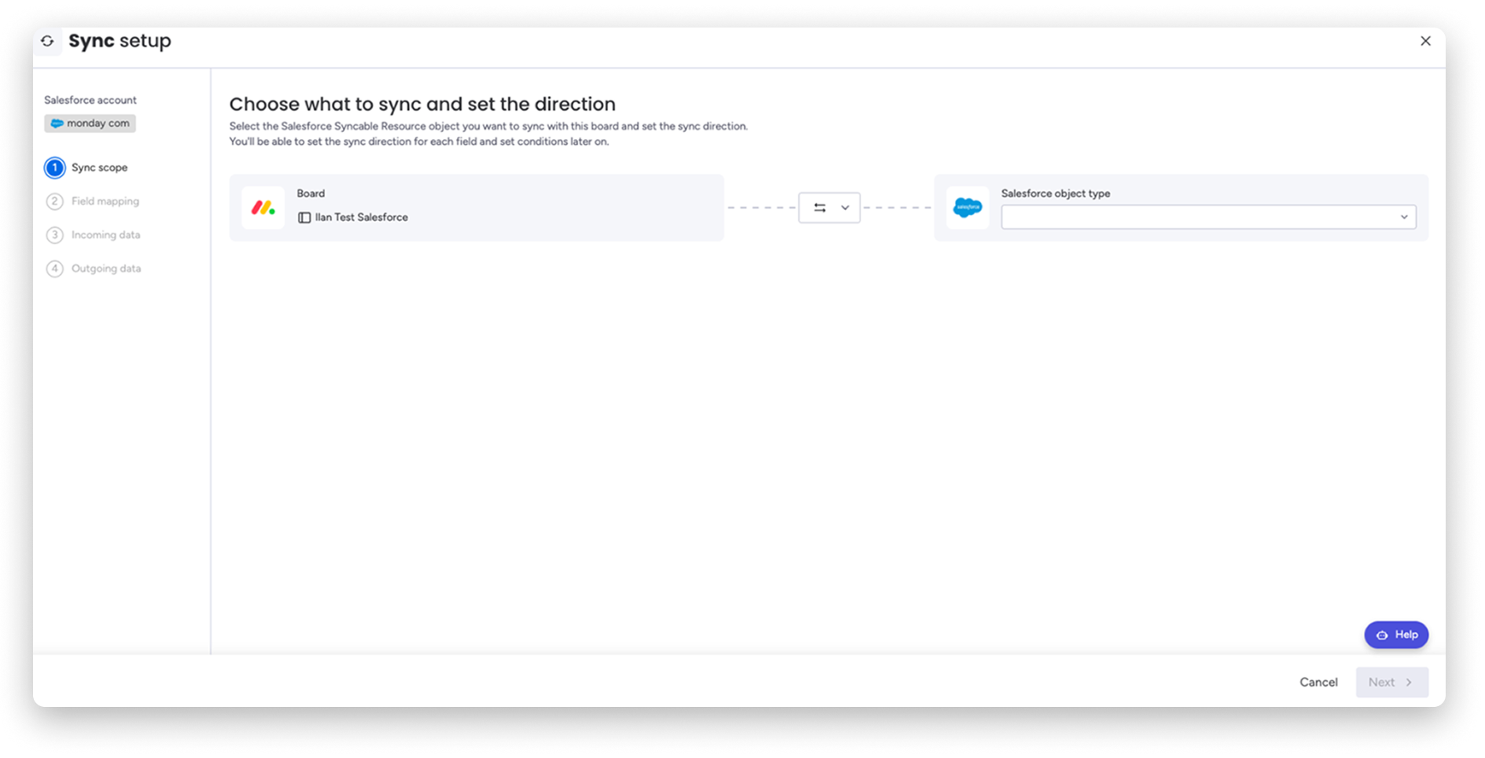1485x758 pixels.
Task: Click the Ilan Test Salesforce board name
Action: 361,218
